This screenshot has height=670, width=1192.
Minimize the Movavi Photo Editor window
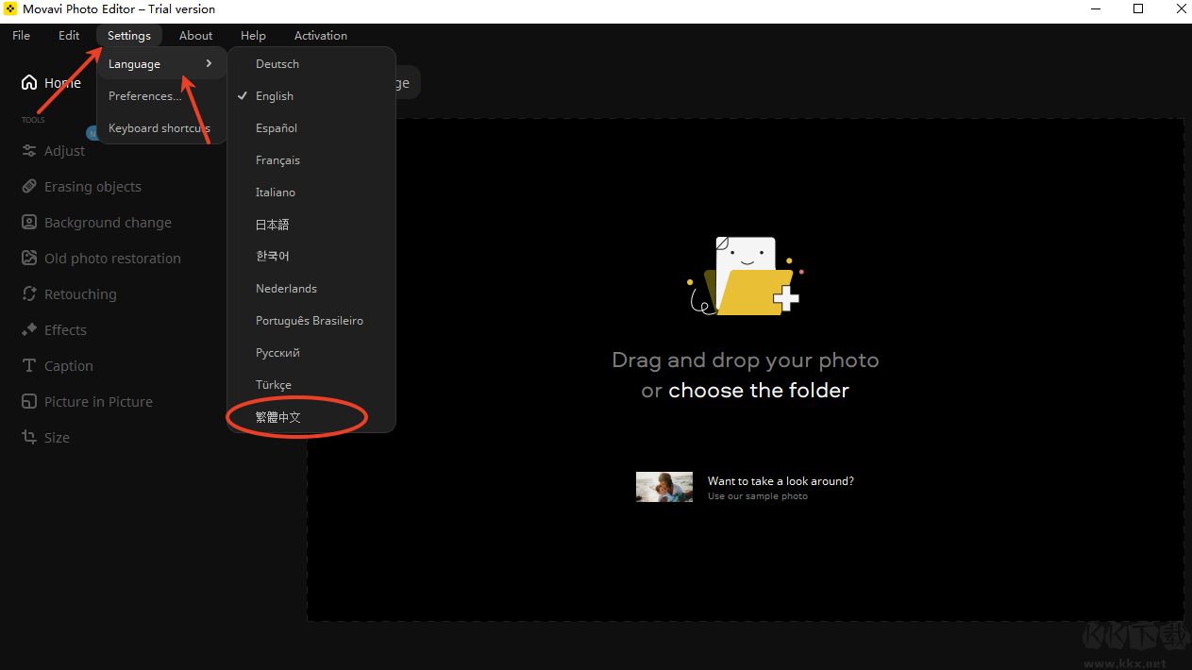(1096, 9)
